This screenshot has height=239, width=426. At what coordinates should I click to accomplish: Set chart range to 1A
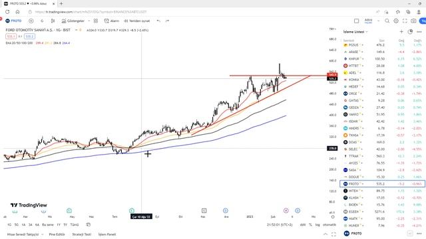pos(23,224)
